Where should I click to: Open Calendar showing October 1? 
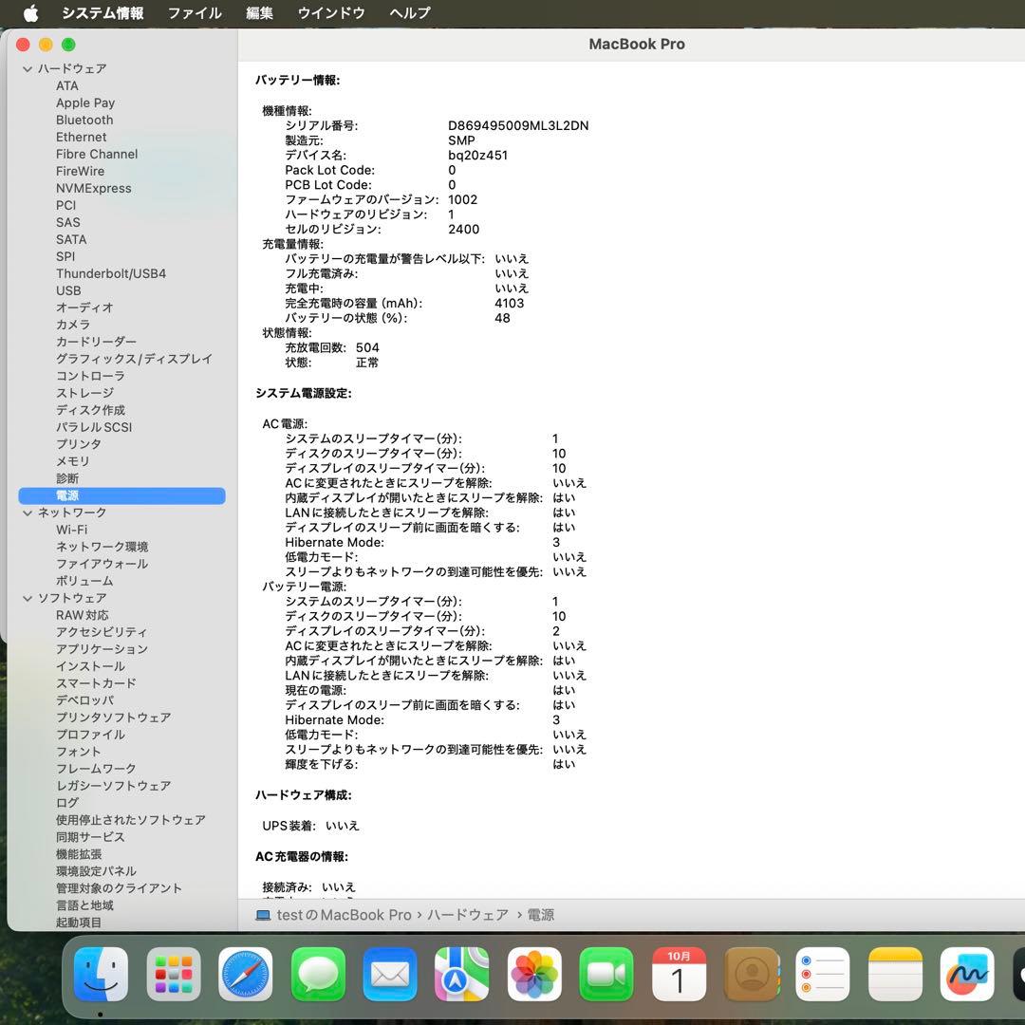click(x=678, y=974)
